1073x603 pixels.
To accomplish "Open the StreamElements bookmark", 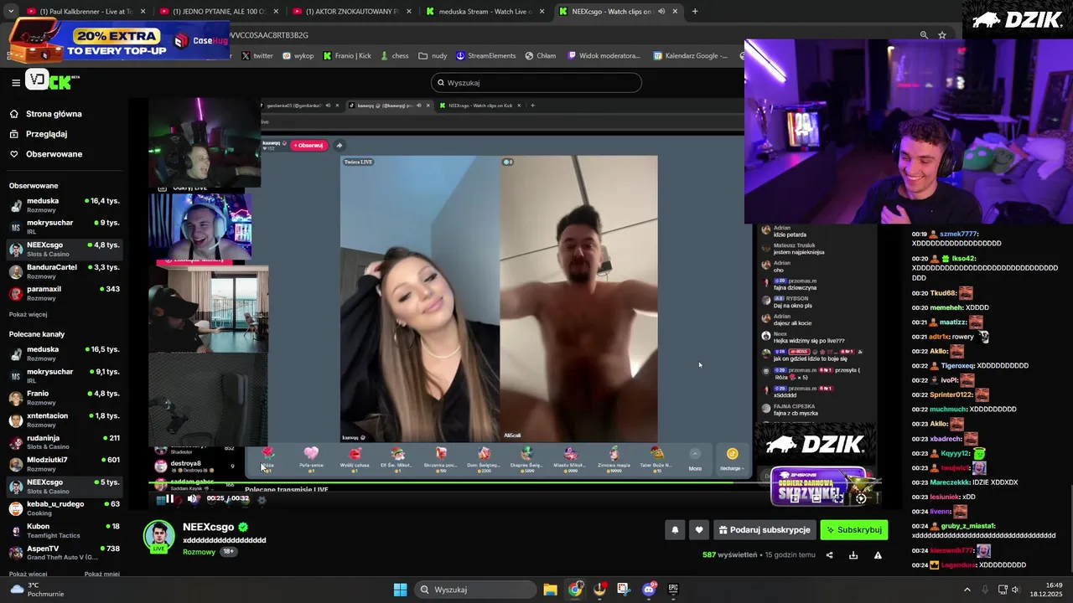I will tap(486, 56).
